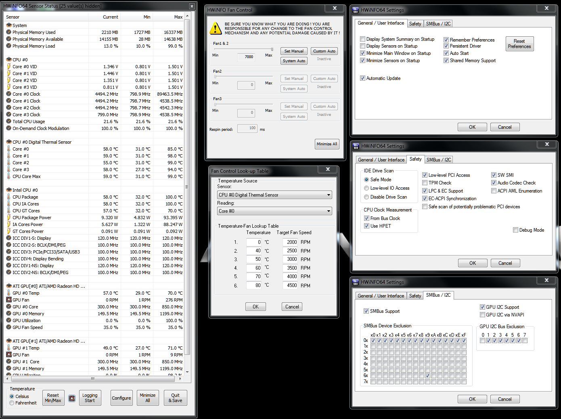Start sensor logging
The height and width of the screenshot is (419, 561).
(x=90, y=398)
